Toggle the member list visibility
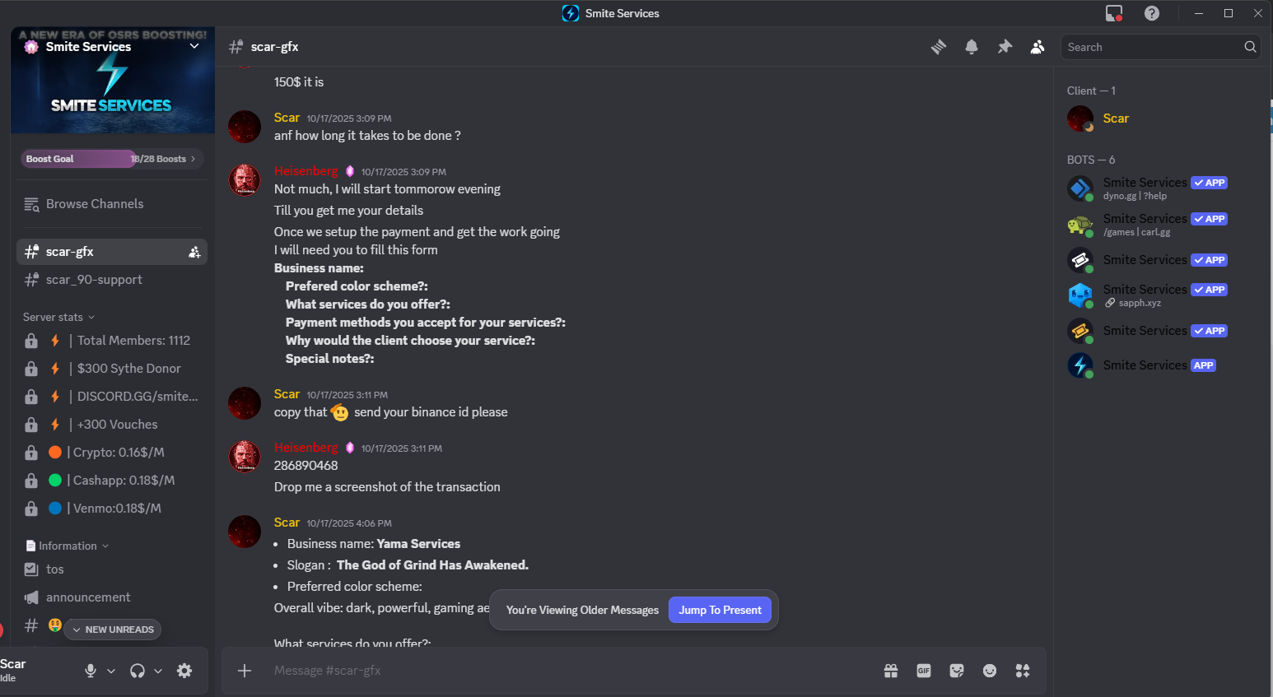The width and height of the screenshot is (1273, 697). (1038, 47)
